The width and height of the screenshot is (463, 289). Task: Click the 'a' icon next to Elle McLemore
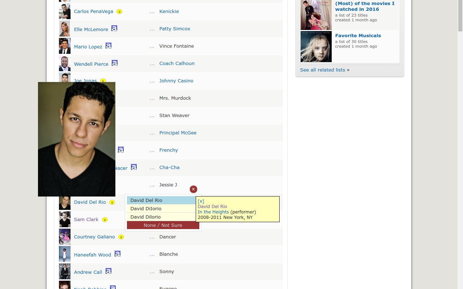pyautogui.click(x=114, y=28)
